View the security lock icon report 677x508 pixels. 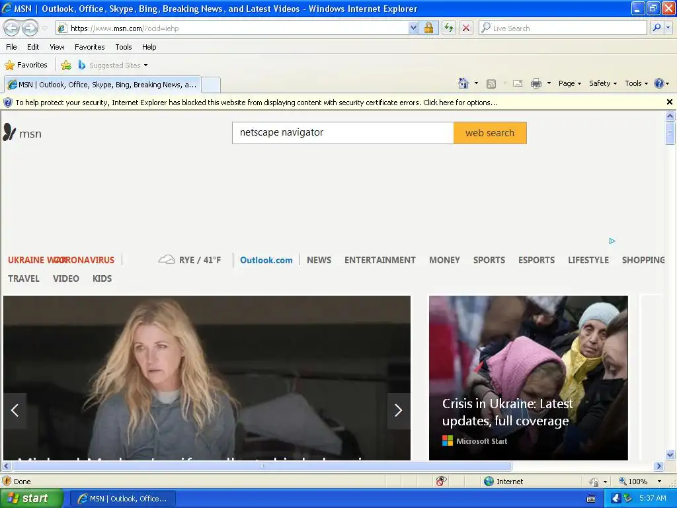428,28
